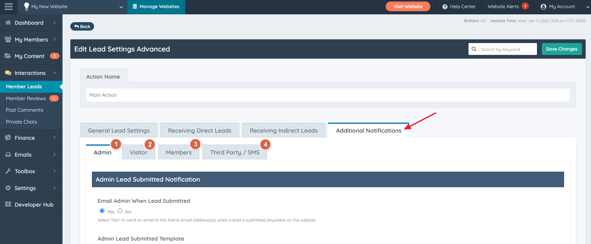Expand the Emails chevron
This screenshot has width=591, height=244.
(x=54, y=154)
